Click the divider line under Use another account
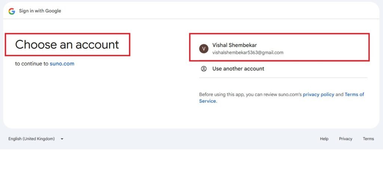 tap(283, 77)
